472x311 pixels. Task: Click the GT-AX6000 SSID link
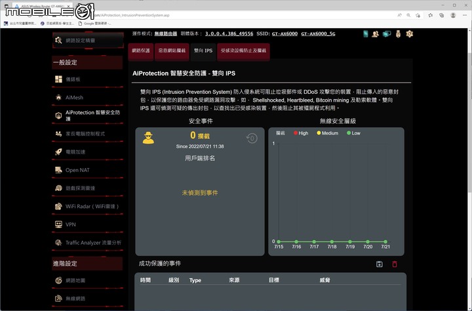tap(285, 33)
